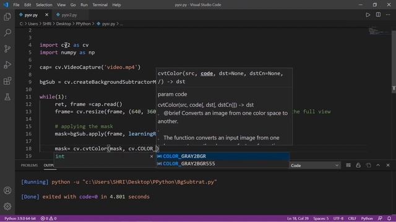Open the notifications bell
396x222 pixels.
pos(389,218)
